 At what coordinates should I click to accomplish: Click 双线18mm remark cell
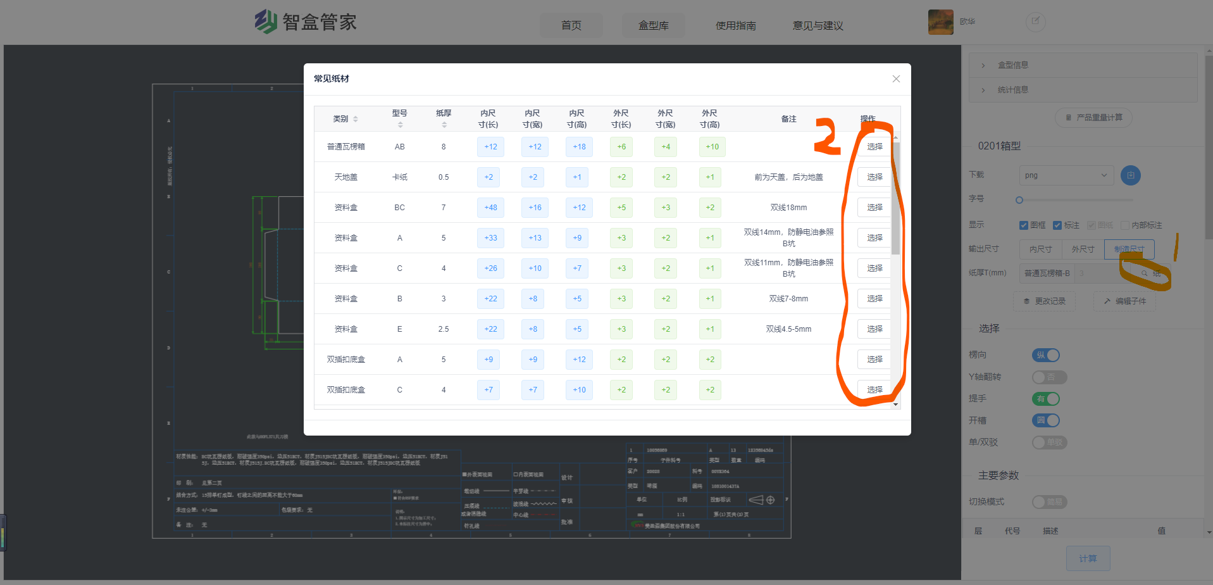pos(788,208)
